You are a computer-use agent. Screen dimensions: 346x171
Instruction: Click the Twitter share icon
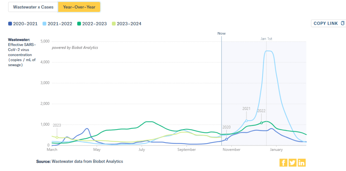pos(293,163)
